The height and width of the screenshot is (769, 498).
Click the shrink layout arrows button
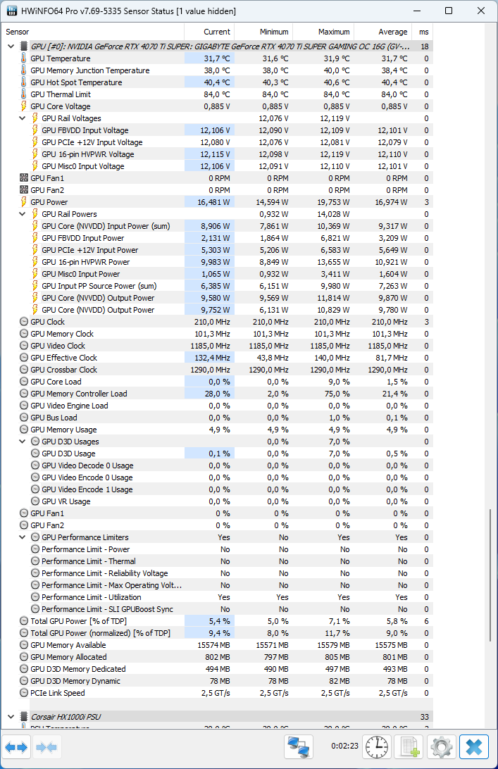pyautogui.click(x=48, y=747)
